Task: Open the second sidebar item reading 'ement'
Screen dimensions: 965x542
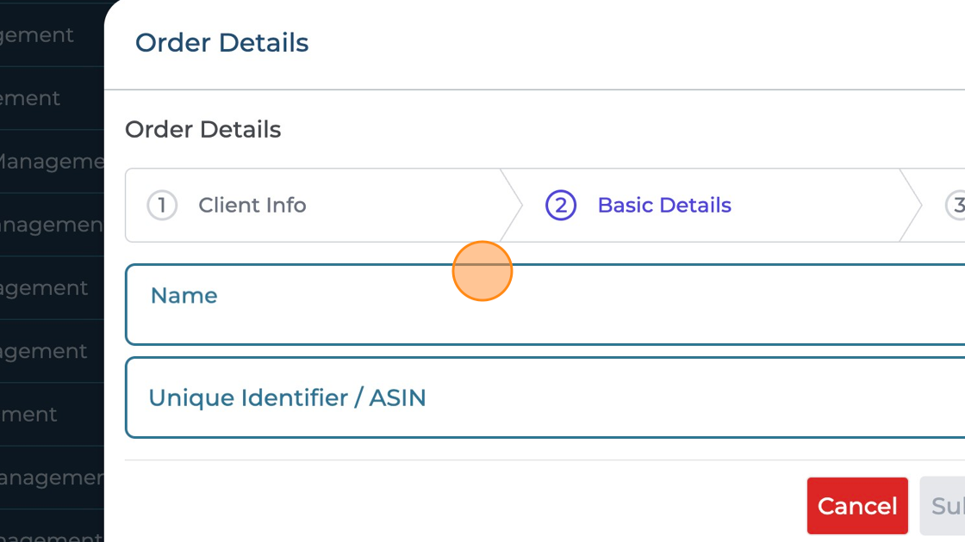Action: tap(31, 99)
